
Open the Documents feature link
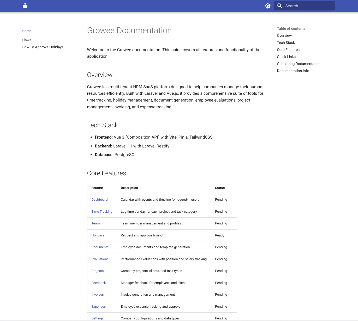(100, 247)
